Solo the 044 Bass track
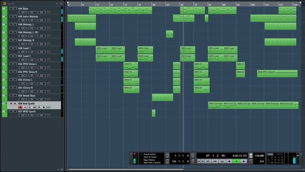This screenshot has height=172, width=305. tap(15, 9)
